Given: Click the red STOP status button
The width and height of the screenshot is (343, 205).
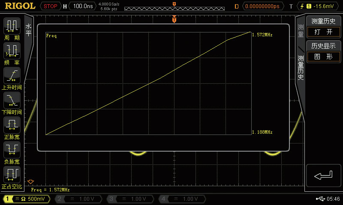Looking at the screenshot, I should pos(51,6).
